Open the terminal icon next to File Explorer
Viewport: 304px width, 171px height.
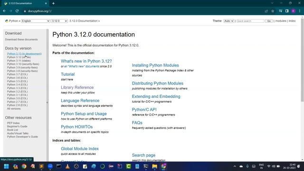click(146, 166)
